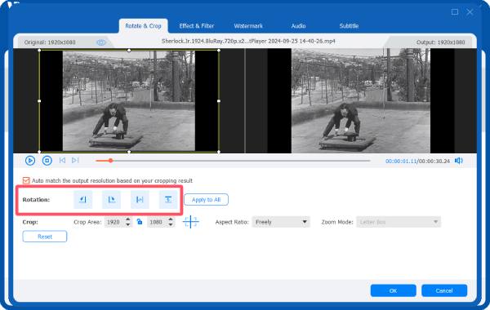This screenshot has height=310, width=490.
Task: Center the crop area with cross icon
Action: [190, 222]
